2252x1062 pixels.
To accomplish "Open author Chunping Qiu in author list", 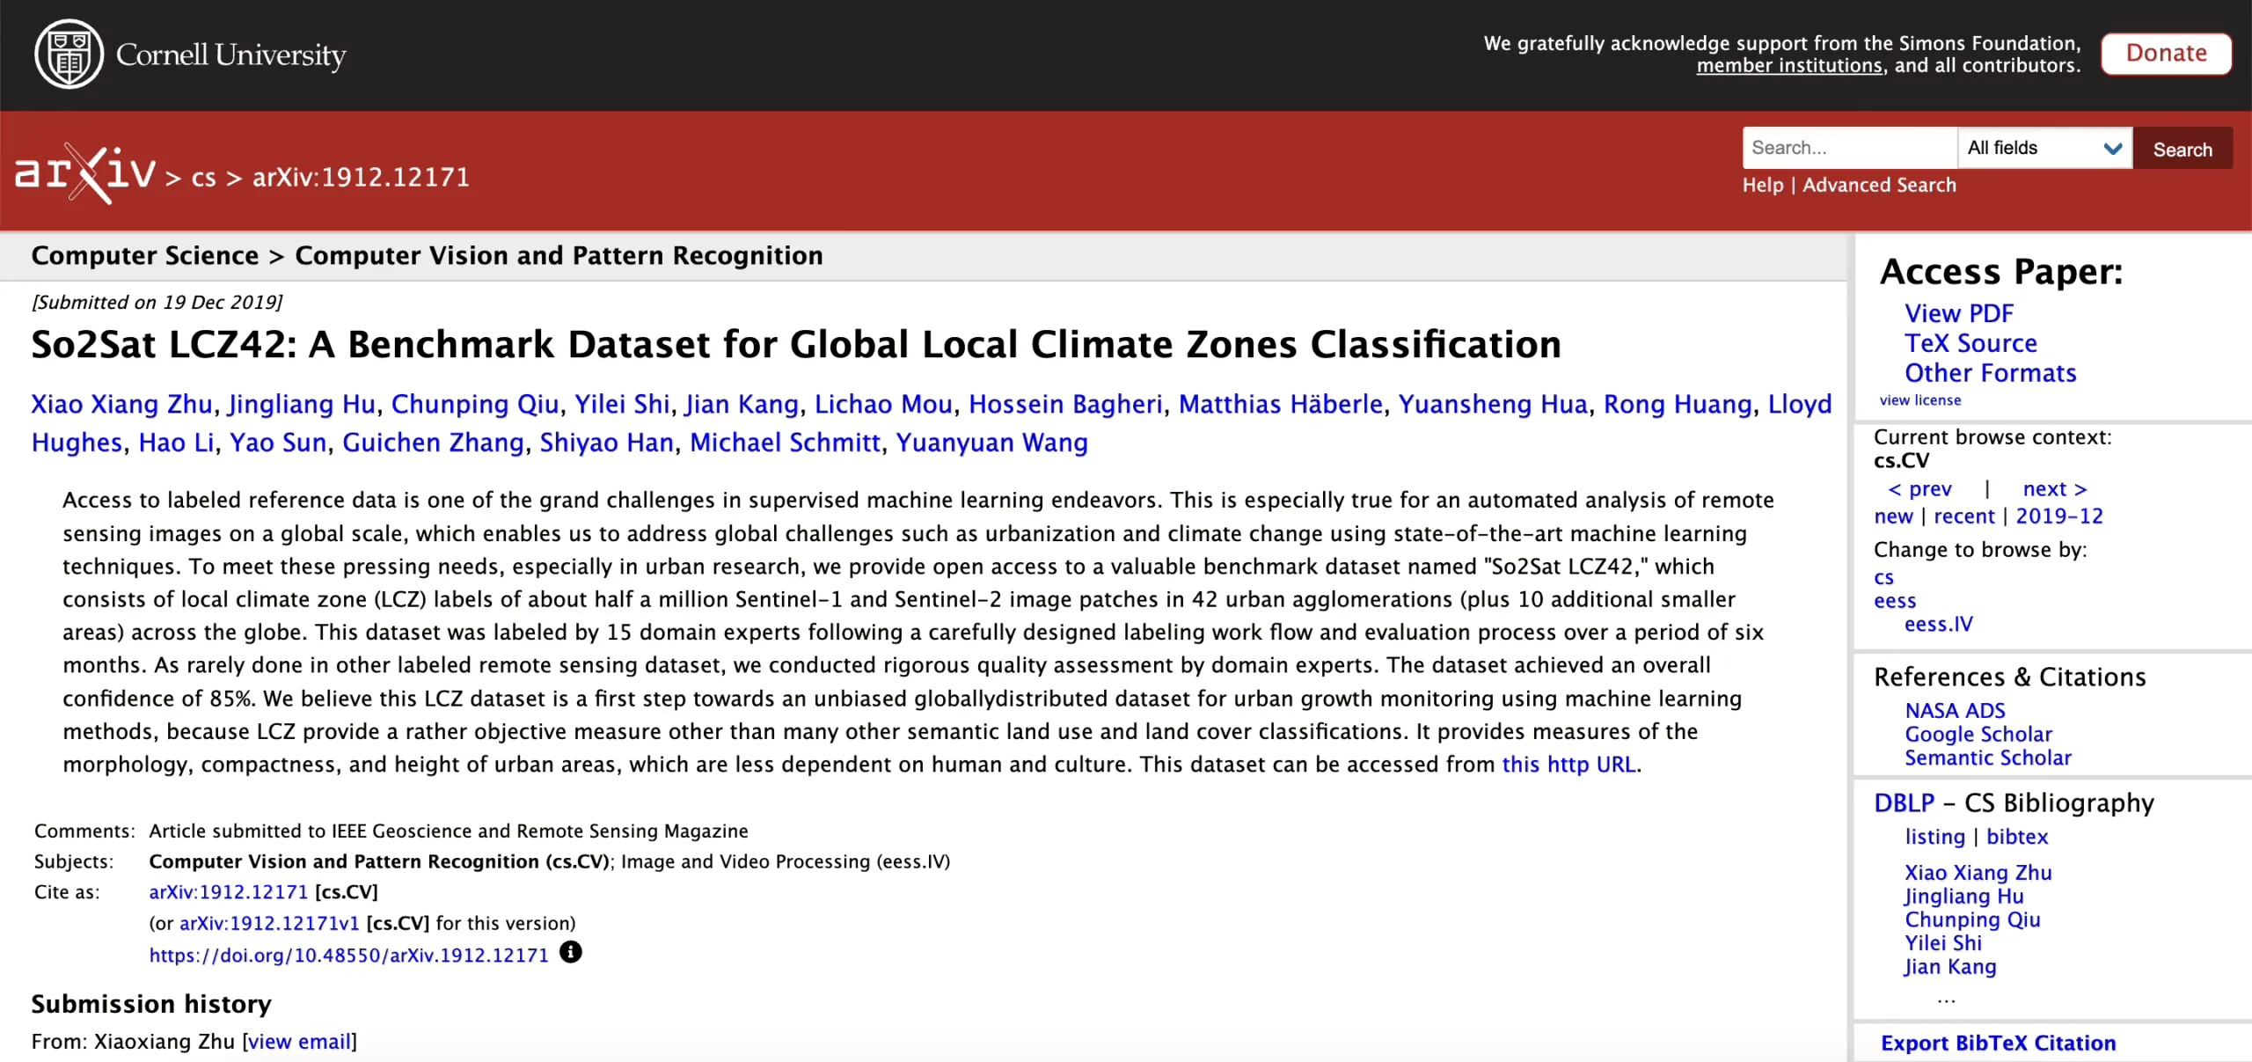I will pyautogui.click(x=475, y=404).
